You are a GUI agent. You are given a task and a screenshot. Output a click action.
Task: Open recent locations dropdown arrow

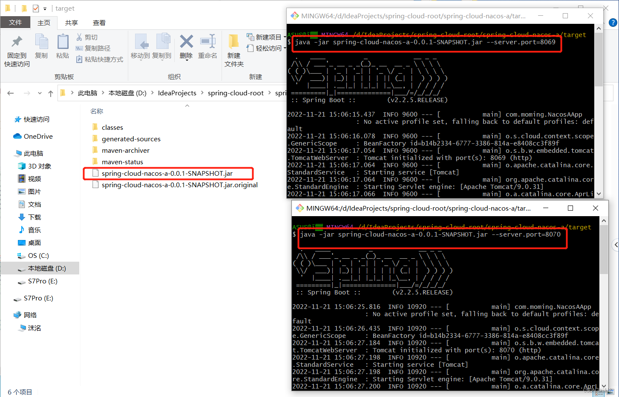(40, 93)
